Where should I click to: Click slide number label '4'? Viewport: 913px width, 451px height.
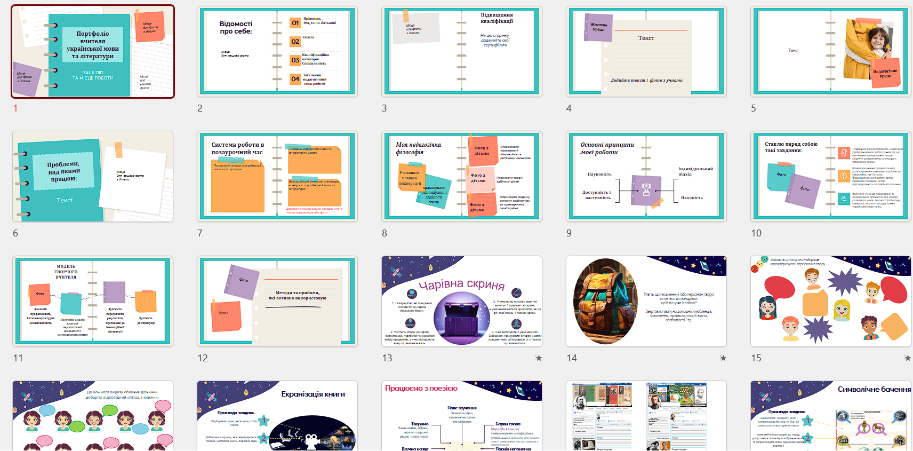[569, 108]
